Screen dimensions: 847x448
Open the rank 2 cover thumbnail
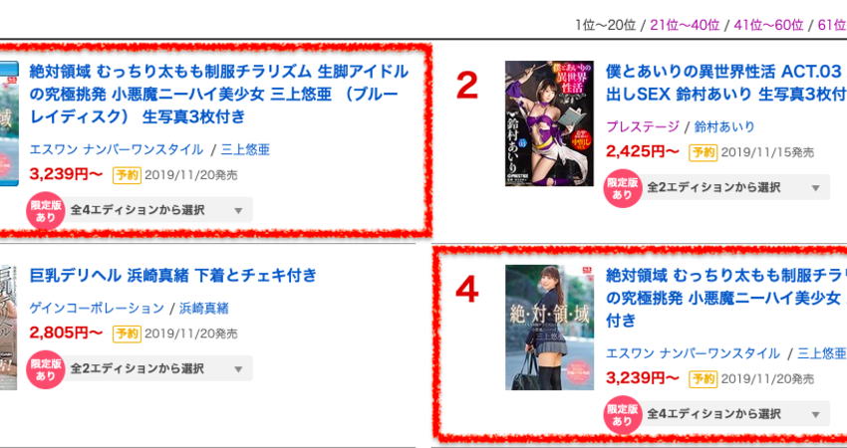pyautogui.click(x=549, y=123)
